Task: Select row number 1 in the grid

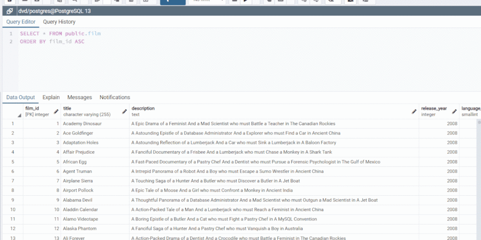Action: [13, 124]
